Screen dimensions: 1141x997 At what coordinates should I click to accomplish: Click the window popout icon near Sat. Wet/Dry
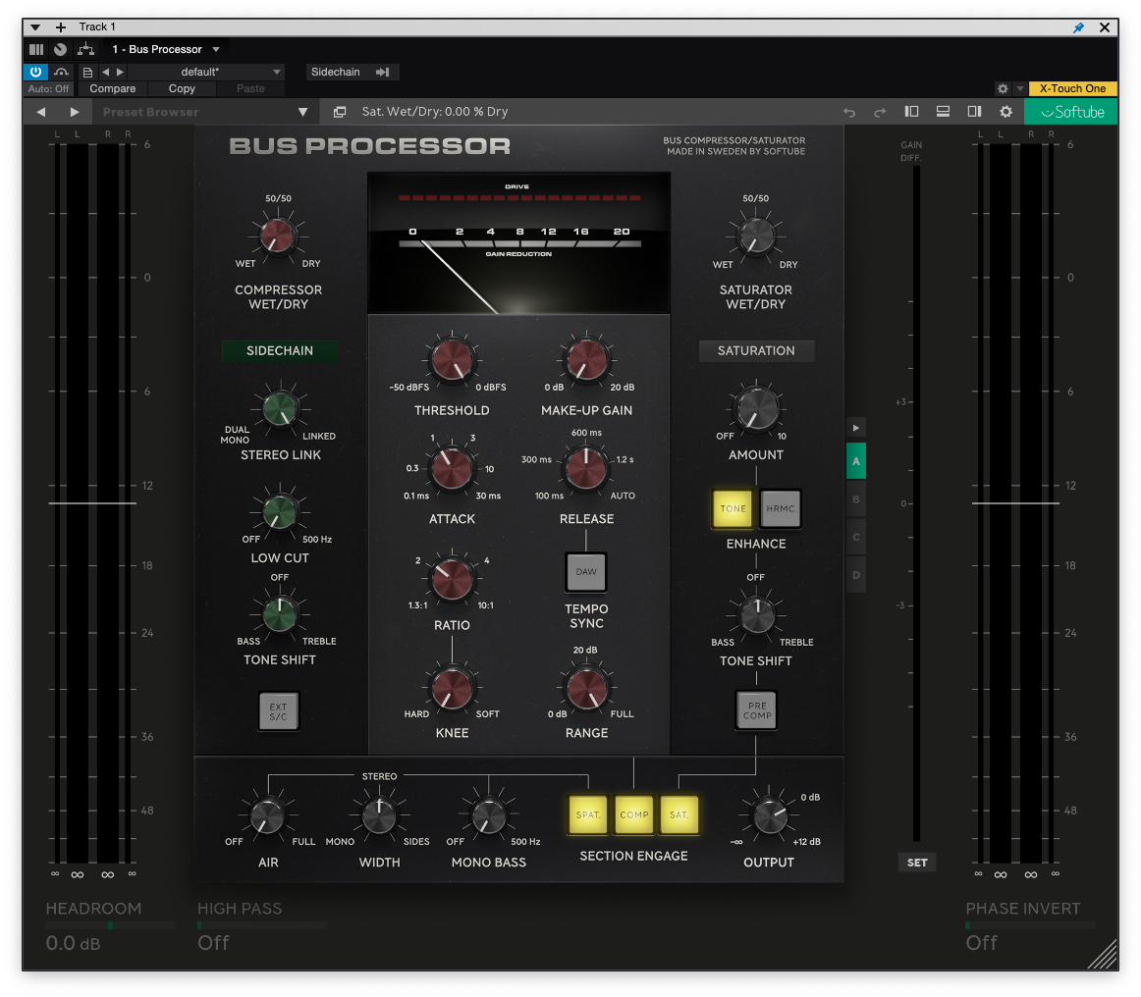coord(339,112)
